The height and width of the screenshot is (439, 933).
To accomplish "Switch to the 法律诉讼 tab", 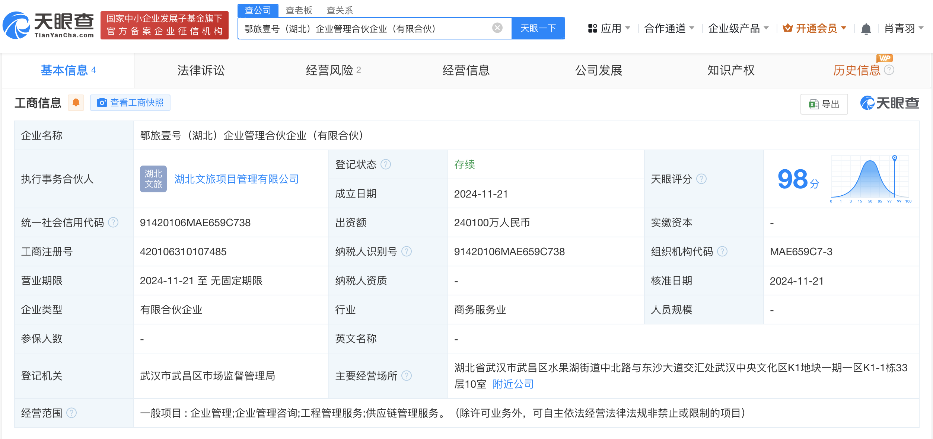I will [x=201, y=70].
